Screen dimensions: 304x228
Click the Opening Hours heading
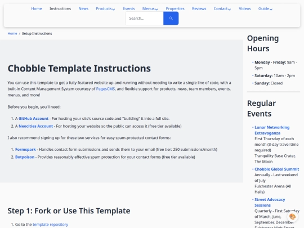click(263, 43)
